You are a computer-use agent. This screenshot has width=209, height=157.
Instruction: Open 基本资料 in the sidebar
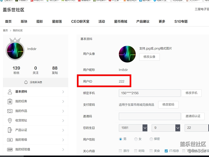[x=36, y=92]
